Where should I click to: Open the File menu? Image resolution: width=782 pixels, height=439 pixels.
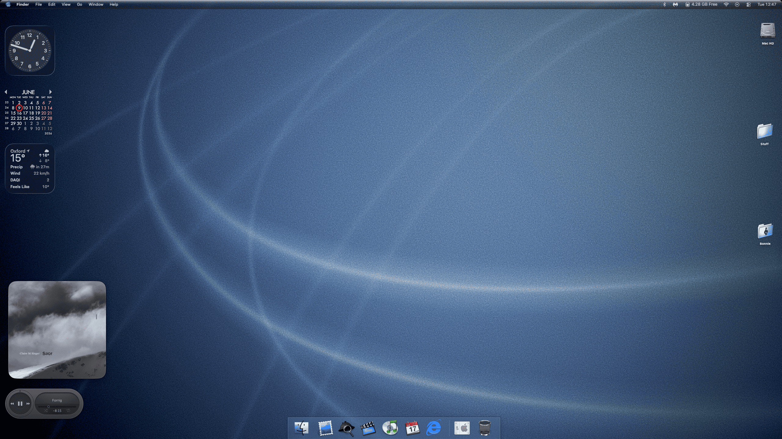(38, 4)
